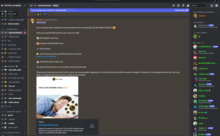Open the Help question mark icon
The height and width of the screenshot is (136, 220).
pos(217,5)
